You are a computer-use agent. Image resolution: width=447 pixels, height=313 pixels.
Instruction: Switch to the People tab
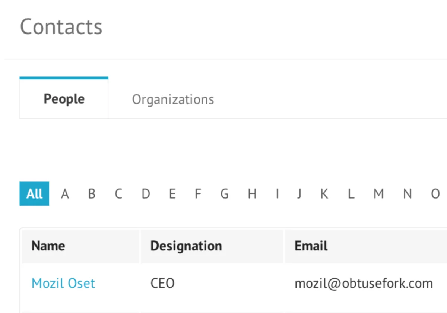(64, 99)
